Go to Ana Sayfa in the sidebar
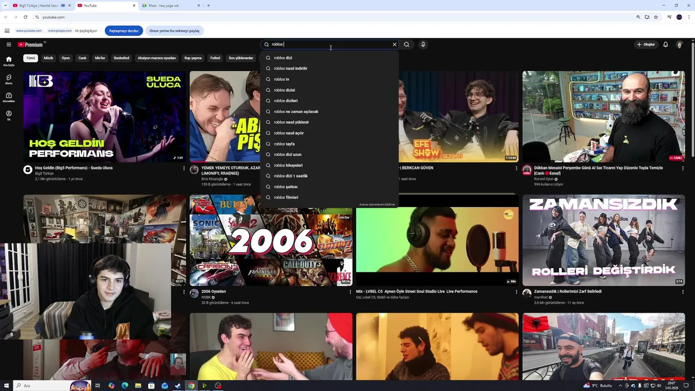This screenshot has height=391, width=695. (x=9, y=61)
